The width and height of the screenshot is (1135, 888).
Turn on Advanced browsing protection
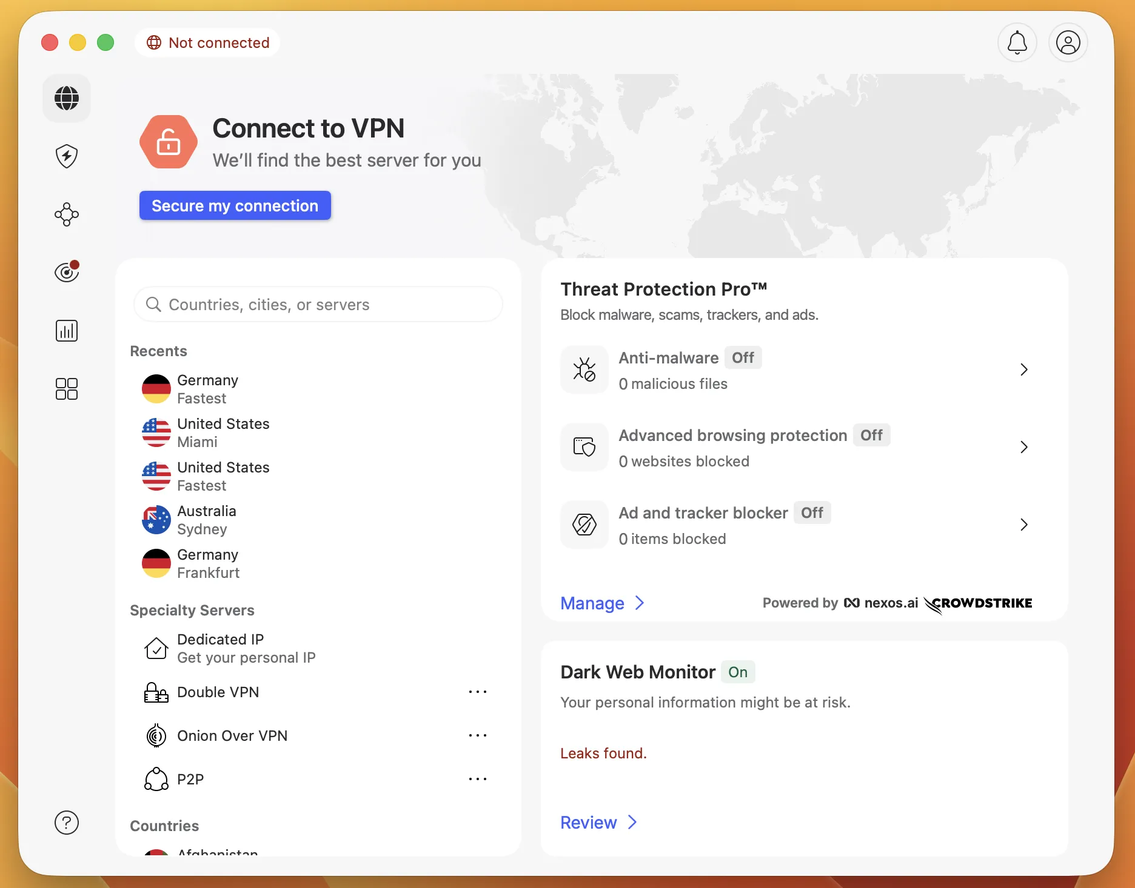click(871, 435)
